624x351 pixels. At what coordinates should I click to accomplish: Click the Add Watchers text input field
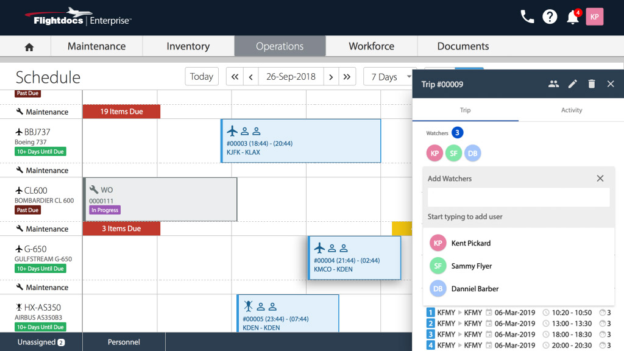518,197
